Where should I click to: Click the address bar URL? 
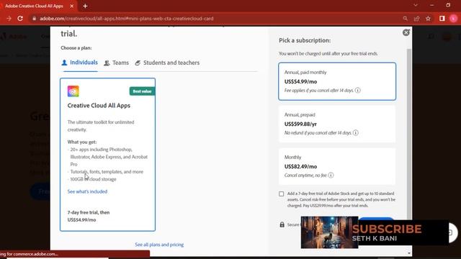127,19
